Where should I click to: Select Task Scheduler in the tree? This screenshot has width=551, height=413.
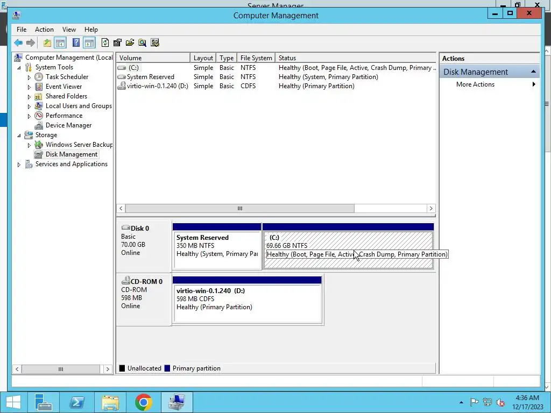pyautogui.click(x=67, y=77)
